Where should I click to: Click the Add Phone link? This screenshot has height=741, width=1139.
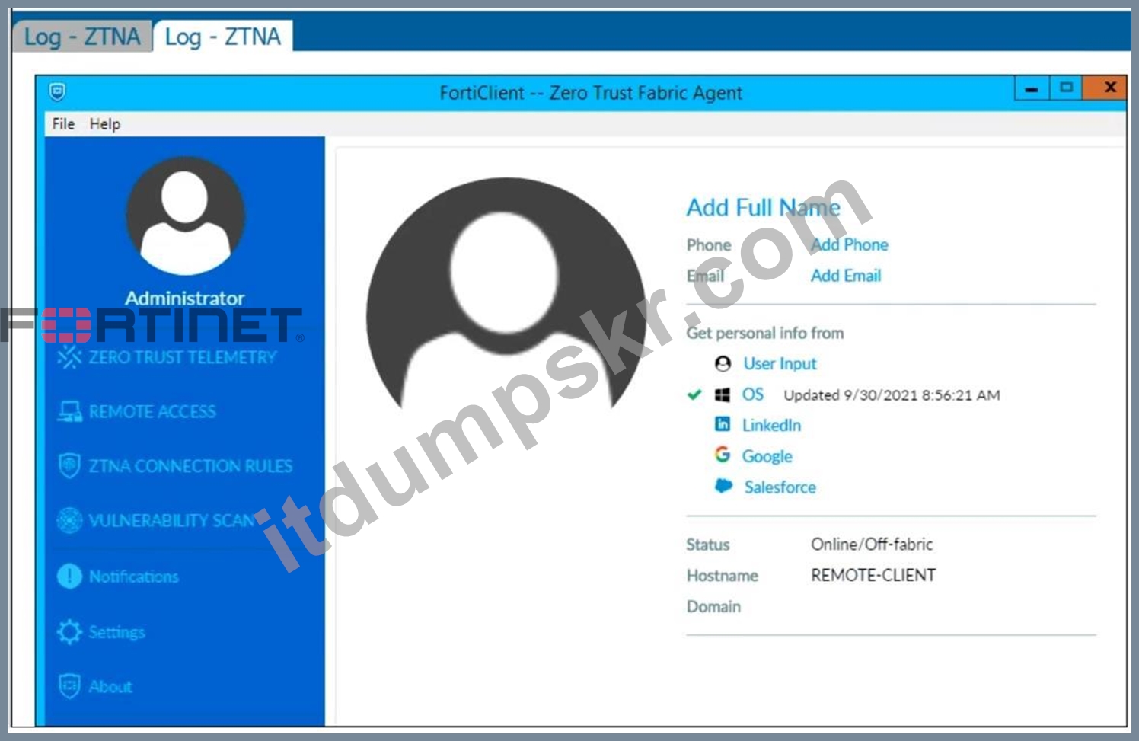(x=850, y=244)
